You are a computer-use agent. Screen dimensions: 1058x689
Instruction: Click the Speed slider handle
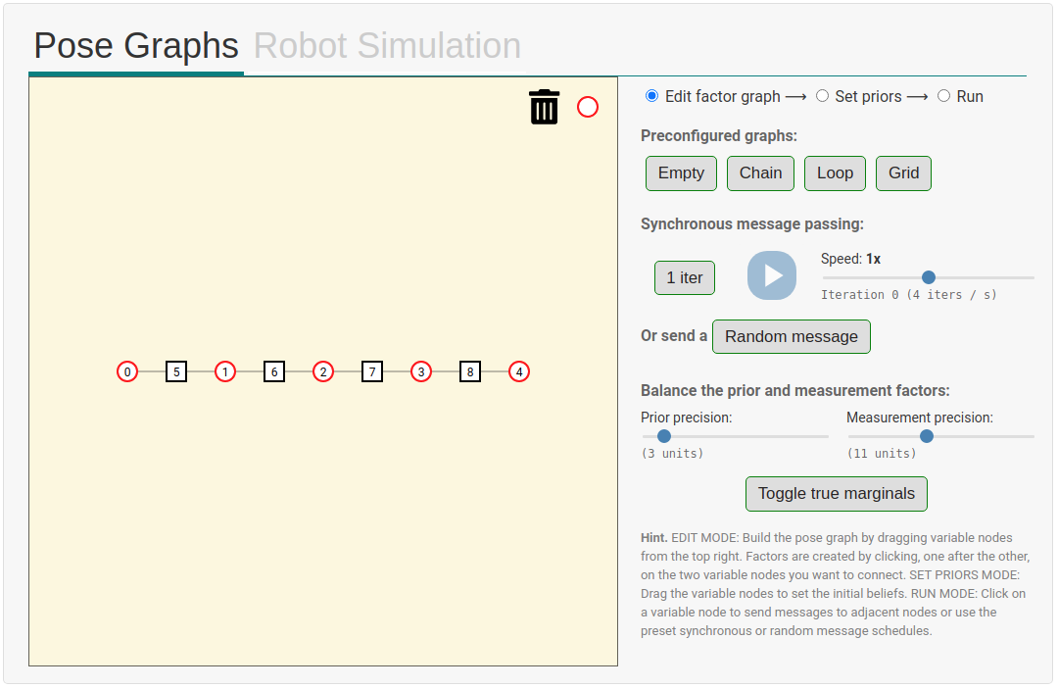pyautogui.click(x=929, y=277)
